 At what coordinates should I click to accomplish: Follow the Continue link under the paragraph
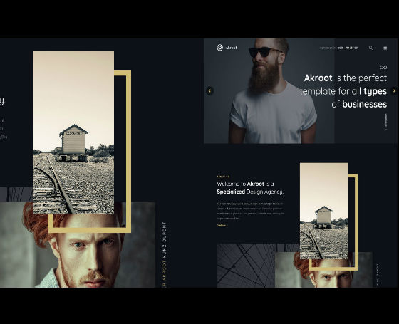pyautogui.click(x=222, y=225)
